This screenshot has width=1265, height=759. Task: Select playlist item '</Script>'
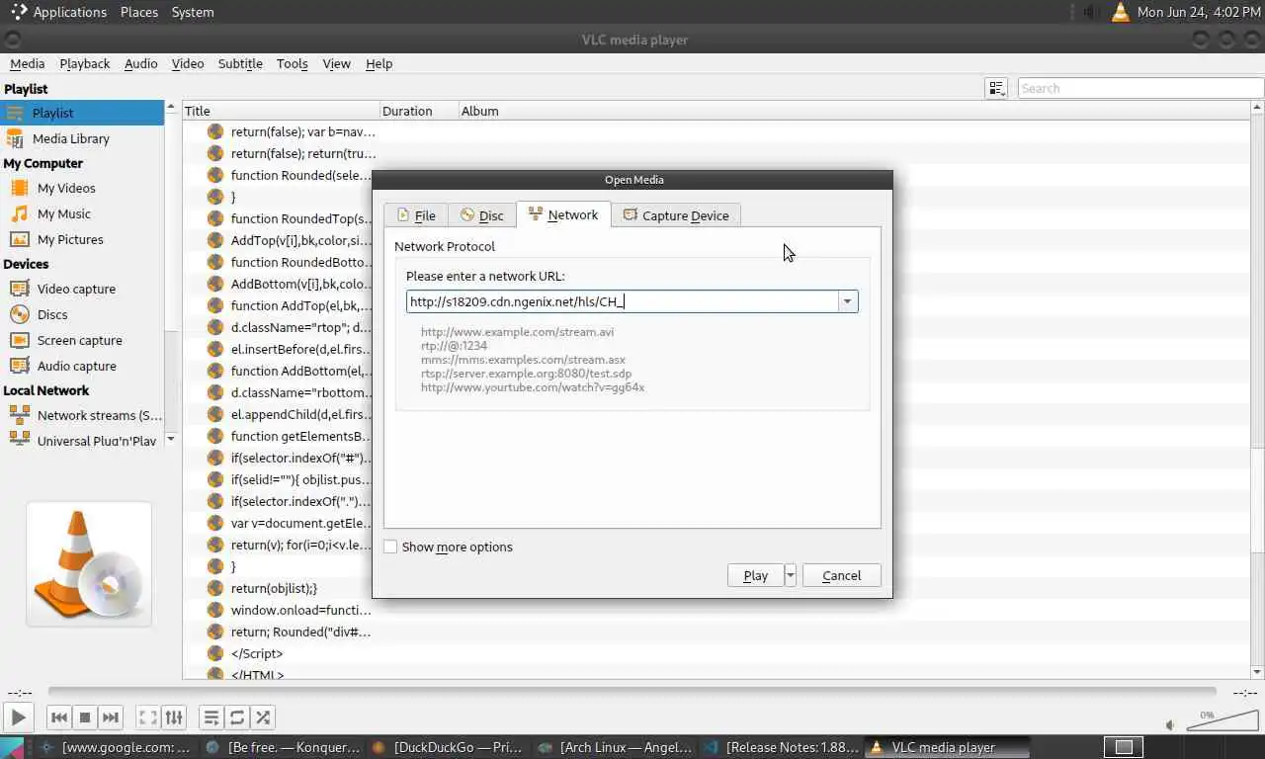tap(257, 653)
